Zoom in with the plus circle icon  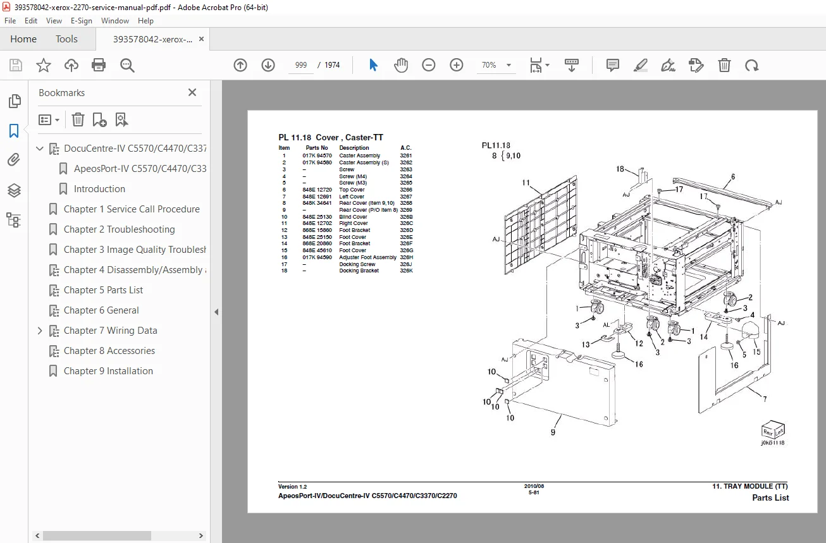457,65
